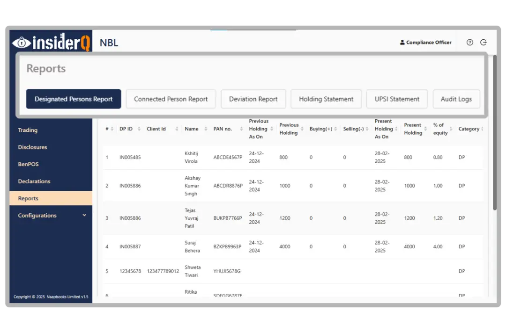The width and height of the screenshot is (506, 333).
Task: Sort by the # column arrows
Action: coord(112,129)
